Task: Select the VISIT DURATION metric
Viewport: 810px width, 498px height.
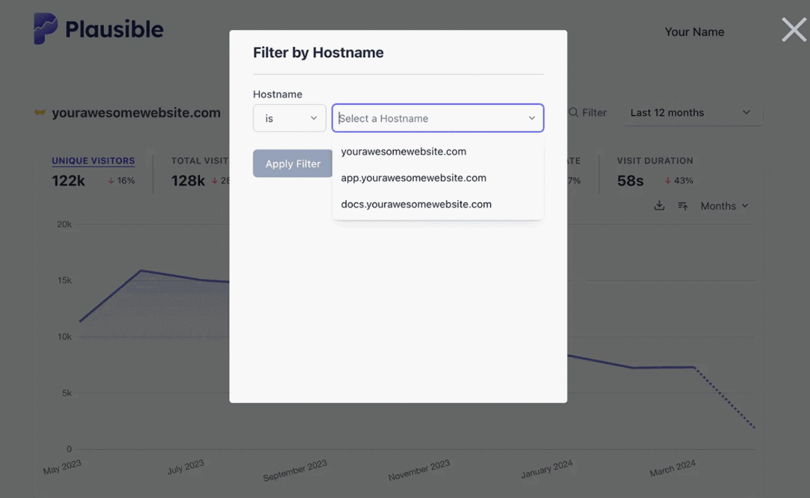Action: (x=655, y=161)
